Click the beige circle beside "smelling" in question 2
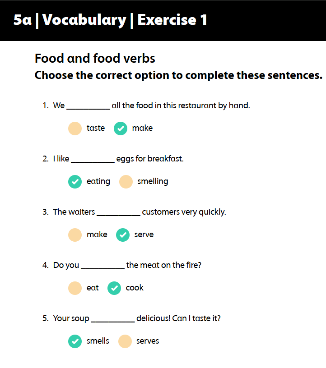 pyautogui.click(x=126, y=181)
